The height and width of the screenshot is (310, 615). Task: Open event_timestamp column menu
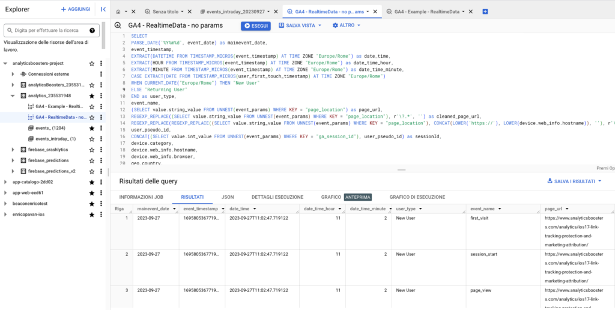point(223,208)
